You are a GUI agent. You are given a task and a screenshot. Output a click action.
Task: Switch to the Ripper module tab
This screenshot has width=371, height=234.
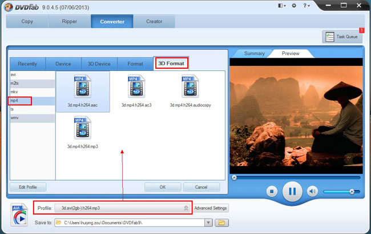pos(69,21)
